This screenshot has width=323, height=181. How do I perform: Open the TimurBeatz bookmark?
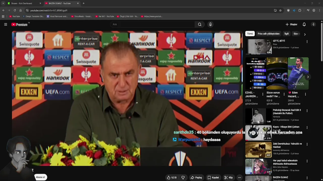tap(81, 16)
